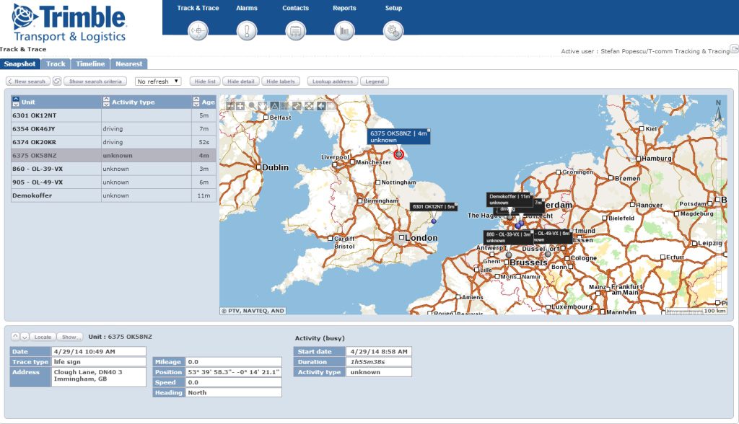Screen dimensions: 739x424
Task: Click the zoom out icon on the map
Action: [232, 106]
